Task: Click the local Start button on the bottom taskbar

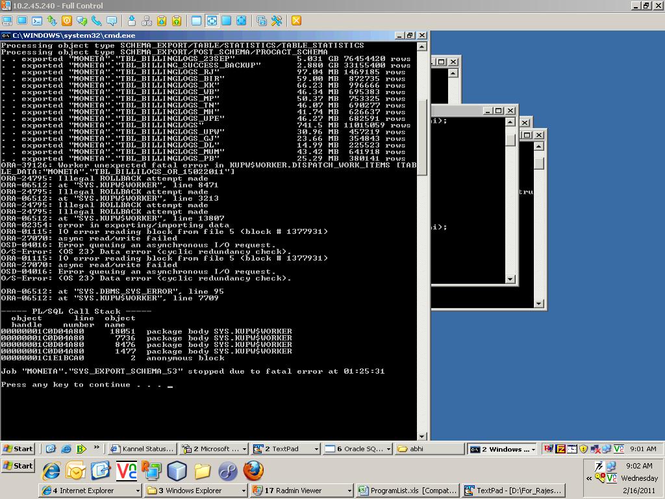Action: [19, 466]
